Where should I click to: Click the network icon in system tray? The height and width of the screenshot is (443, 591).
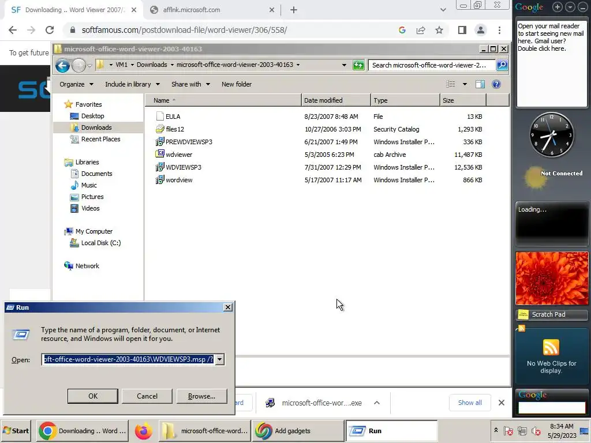pos(522,430)
